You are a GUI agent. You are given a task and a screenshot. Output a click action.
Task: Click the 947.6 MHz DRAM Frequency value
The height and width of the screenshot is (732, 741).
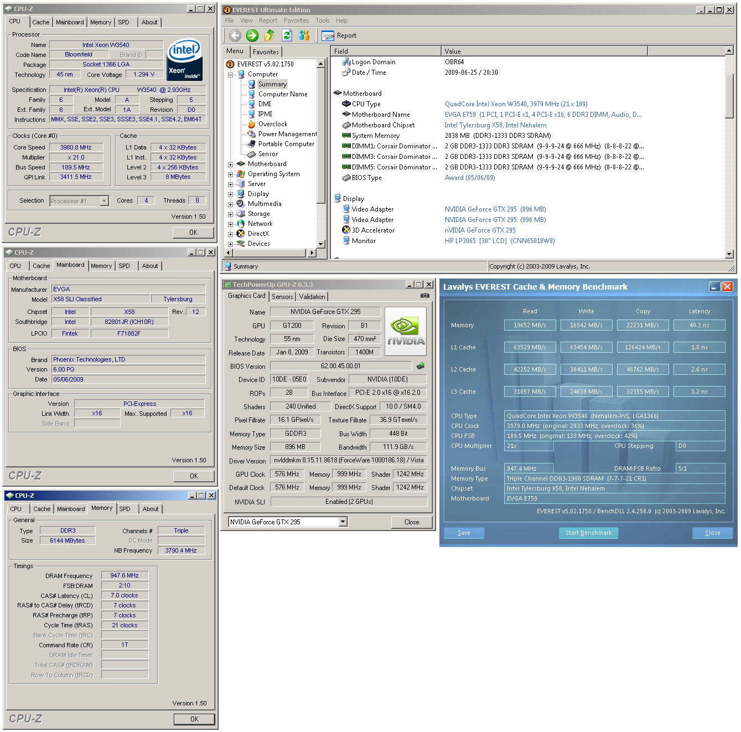pyautogui.click(x=125, y=575)
